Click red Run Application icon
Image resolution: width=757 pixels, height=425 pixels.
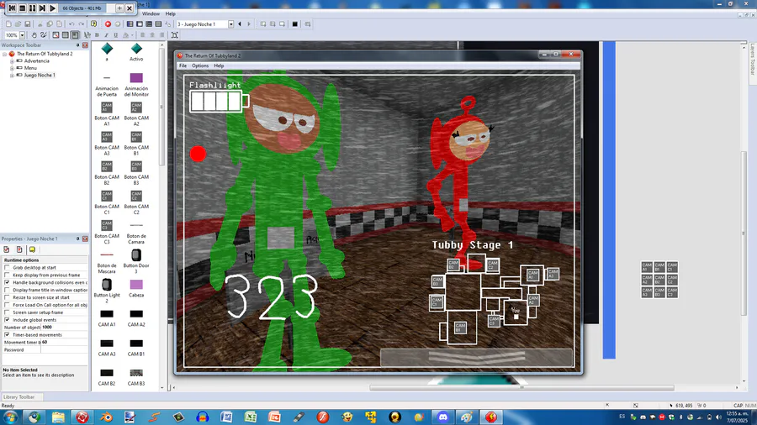[108, 24]
